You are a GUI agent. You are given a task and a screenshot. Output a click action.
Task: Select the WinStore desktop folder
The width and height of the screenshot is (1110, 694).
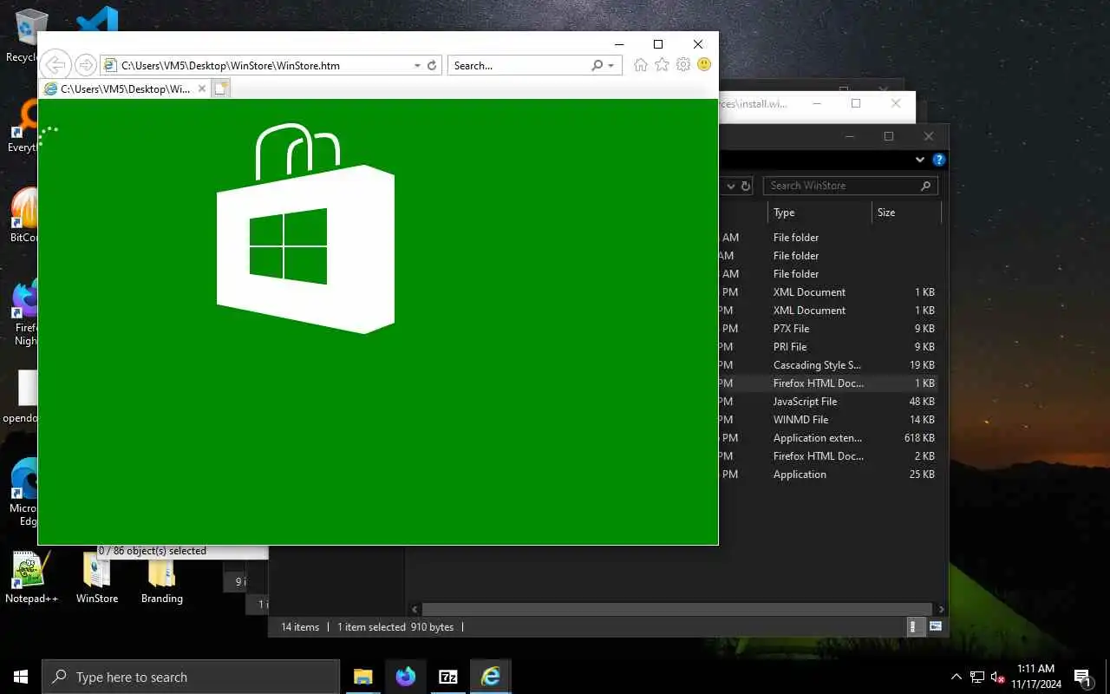96,578
